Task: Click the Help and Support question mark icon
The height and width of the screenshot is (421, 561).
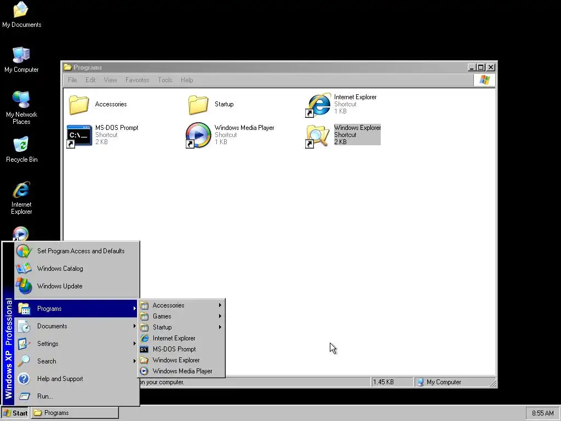Action: point(24,379)
